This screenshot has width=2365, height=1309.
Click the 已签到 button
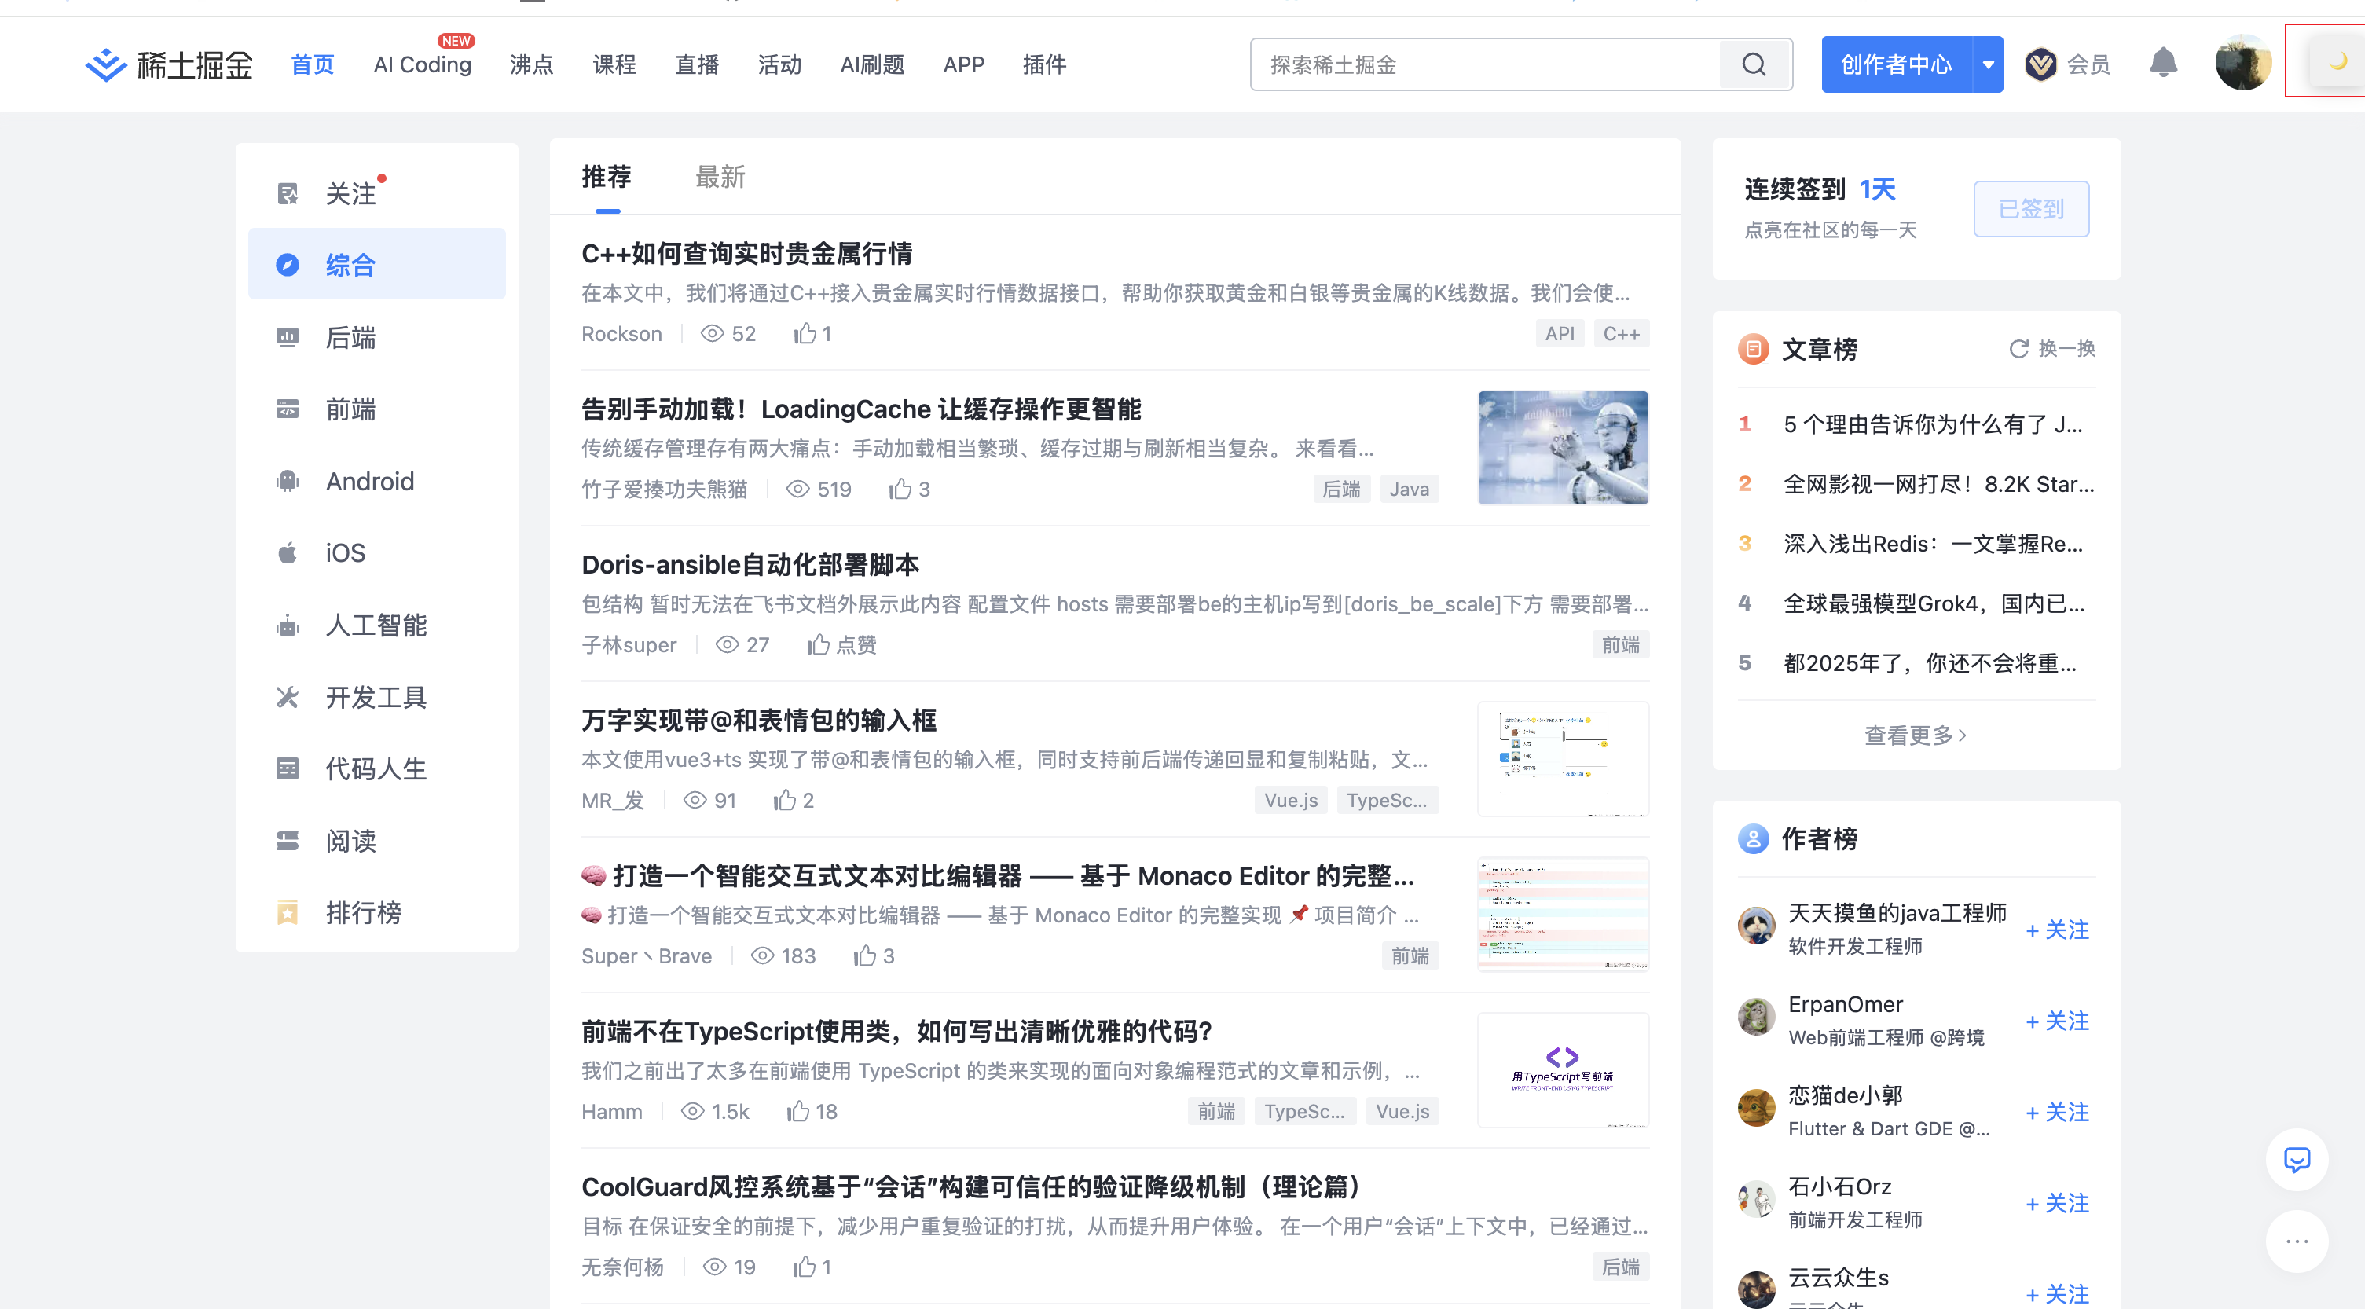[2031, 209]
